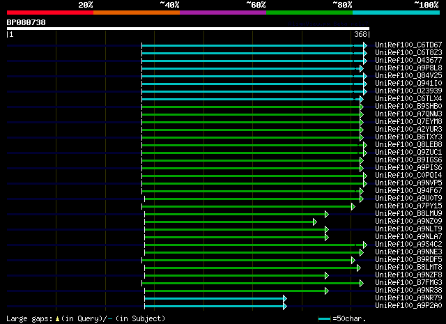The height and width of the screenshot is (324, 446).
Task: Select the UniRef100_A9NLT9 hit label
Action: click(x=408, y=229)
